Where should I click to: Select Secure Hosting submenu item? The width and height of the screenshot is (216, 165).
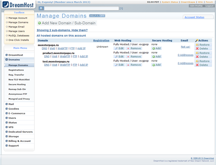17,84
